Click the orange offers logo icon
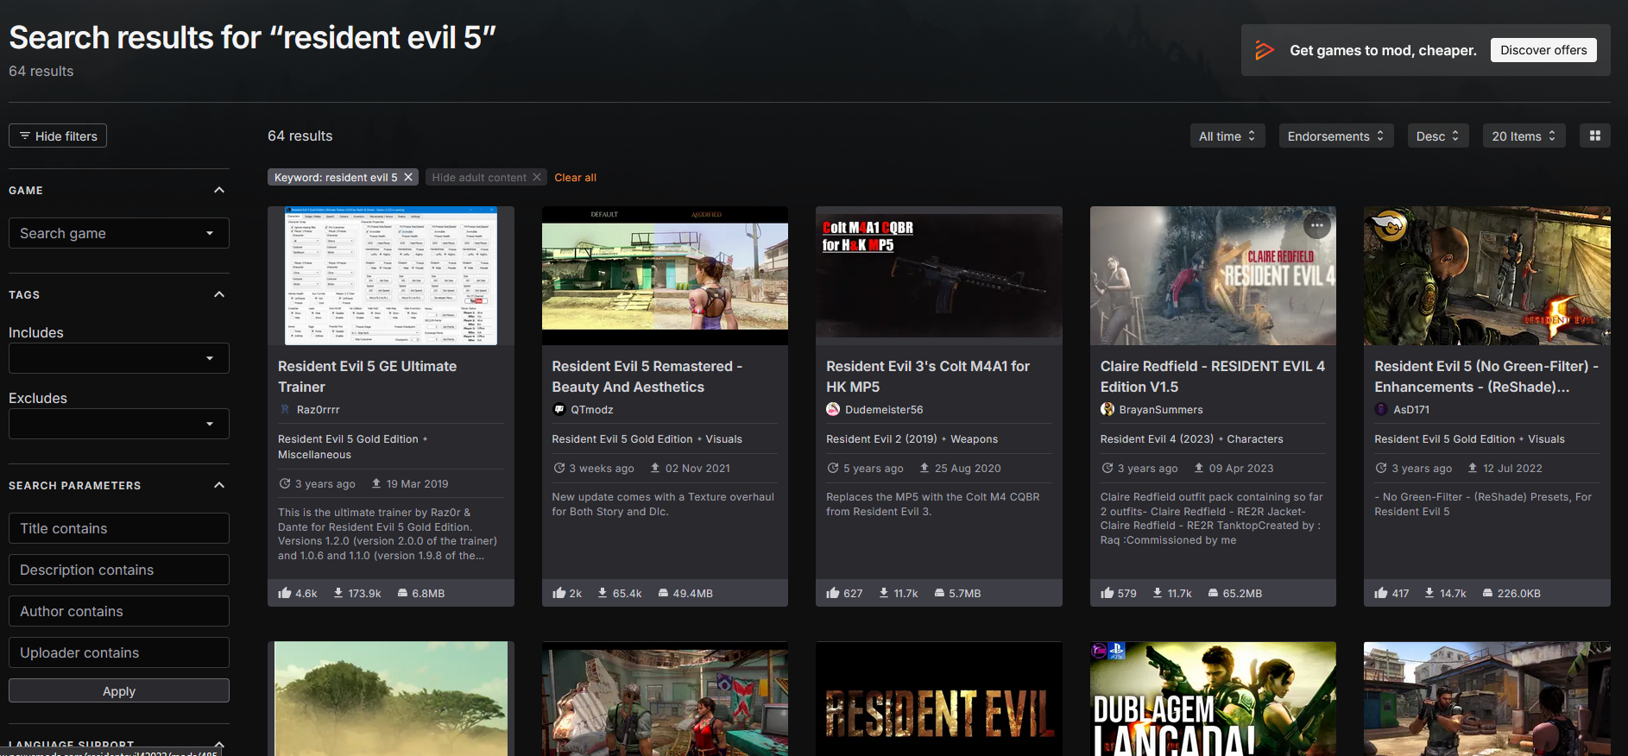Screen dimensions: 1628x756 1265,50
